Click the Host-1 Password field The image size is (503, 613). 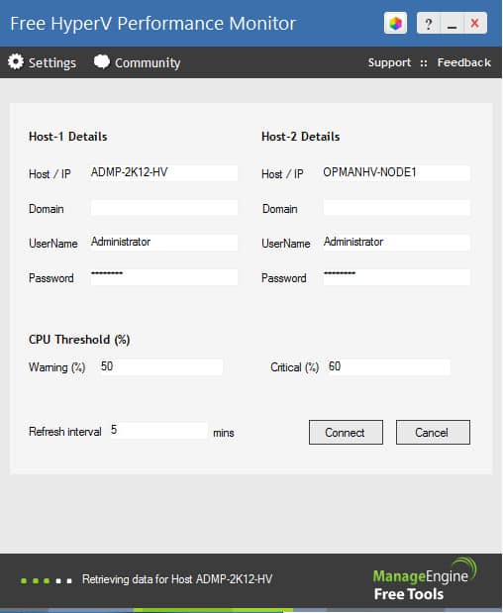(163, 276)
